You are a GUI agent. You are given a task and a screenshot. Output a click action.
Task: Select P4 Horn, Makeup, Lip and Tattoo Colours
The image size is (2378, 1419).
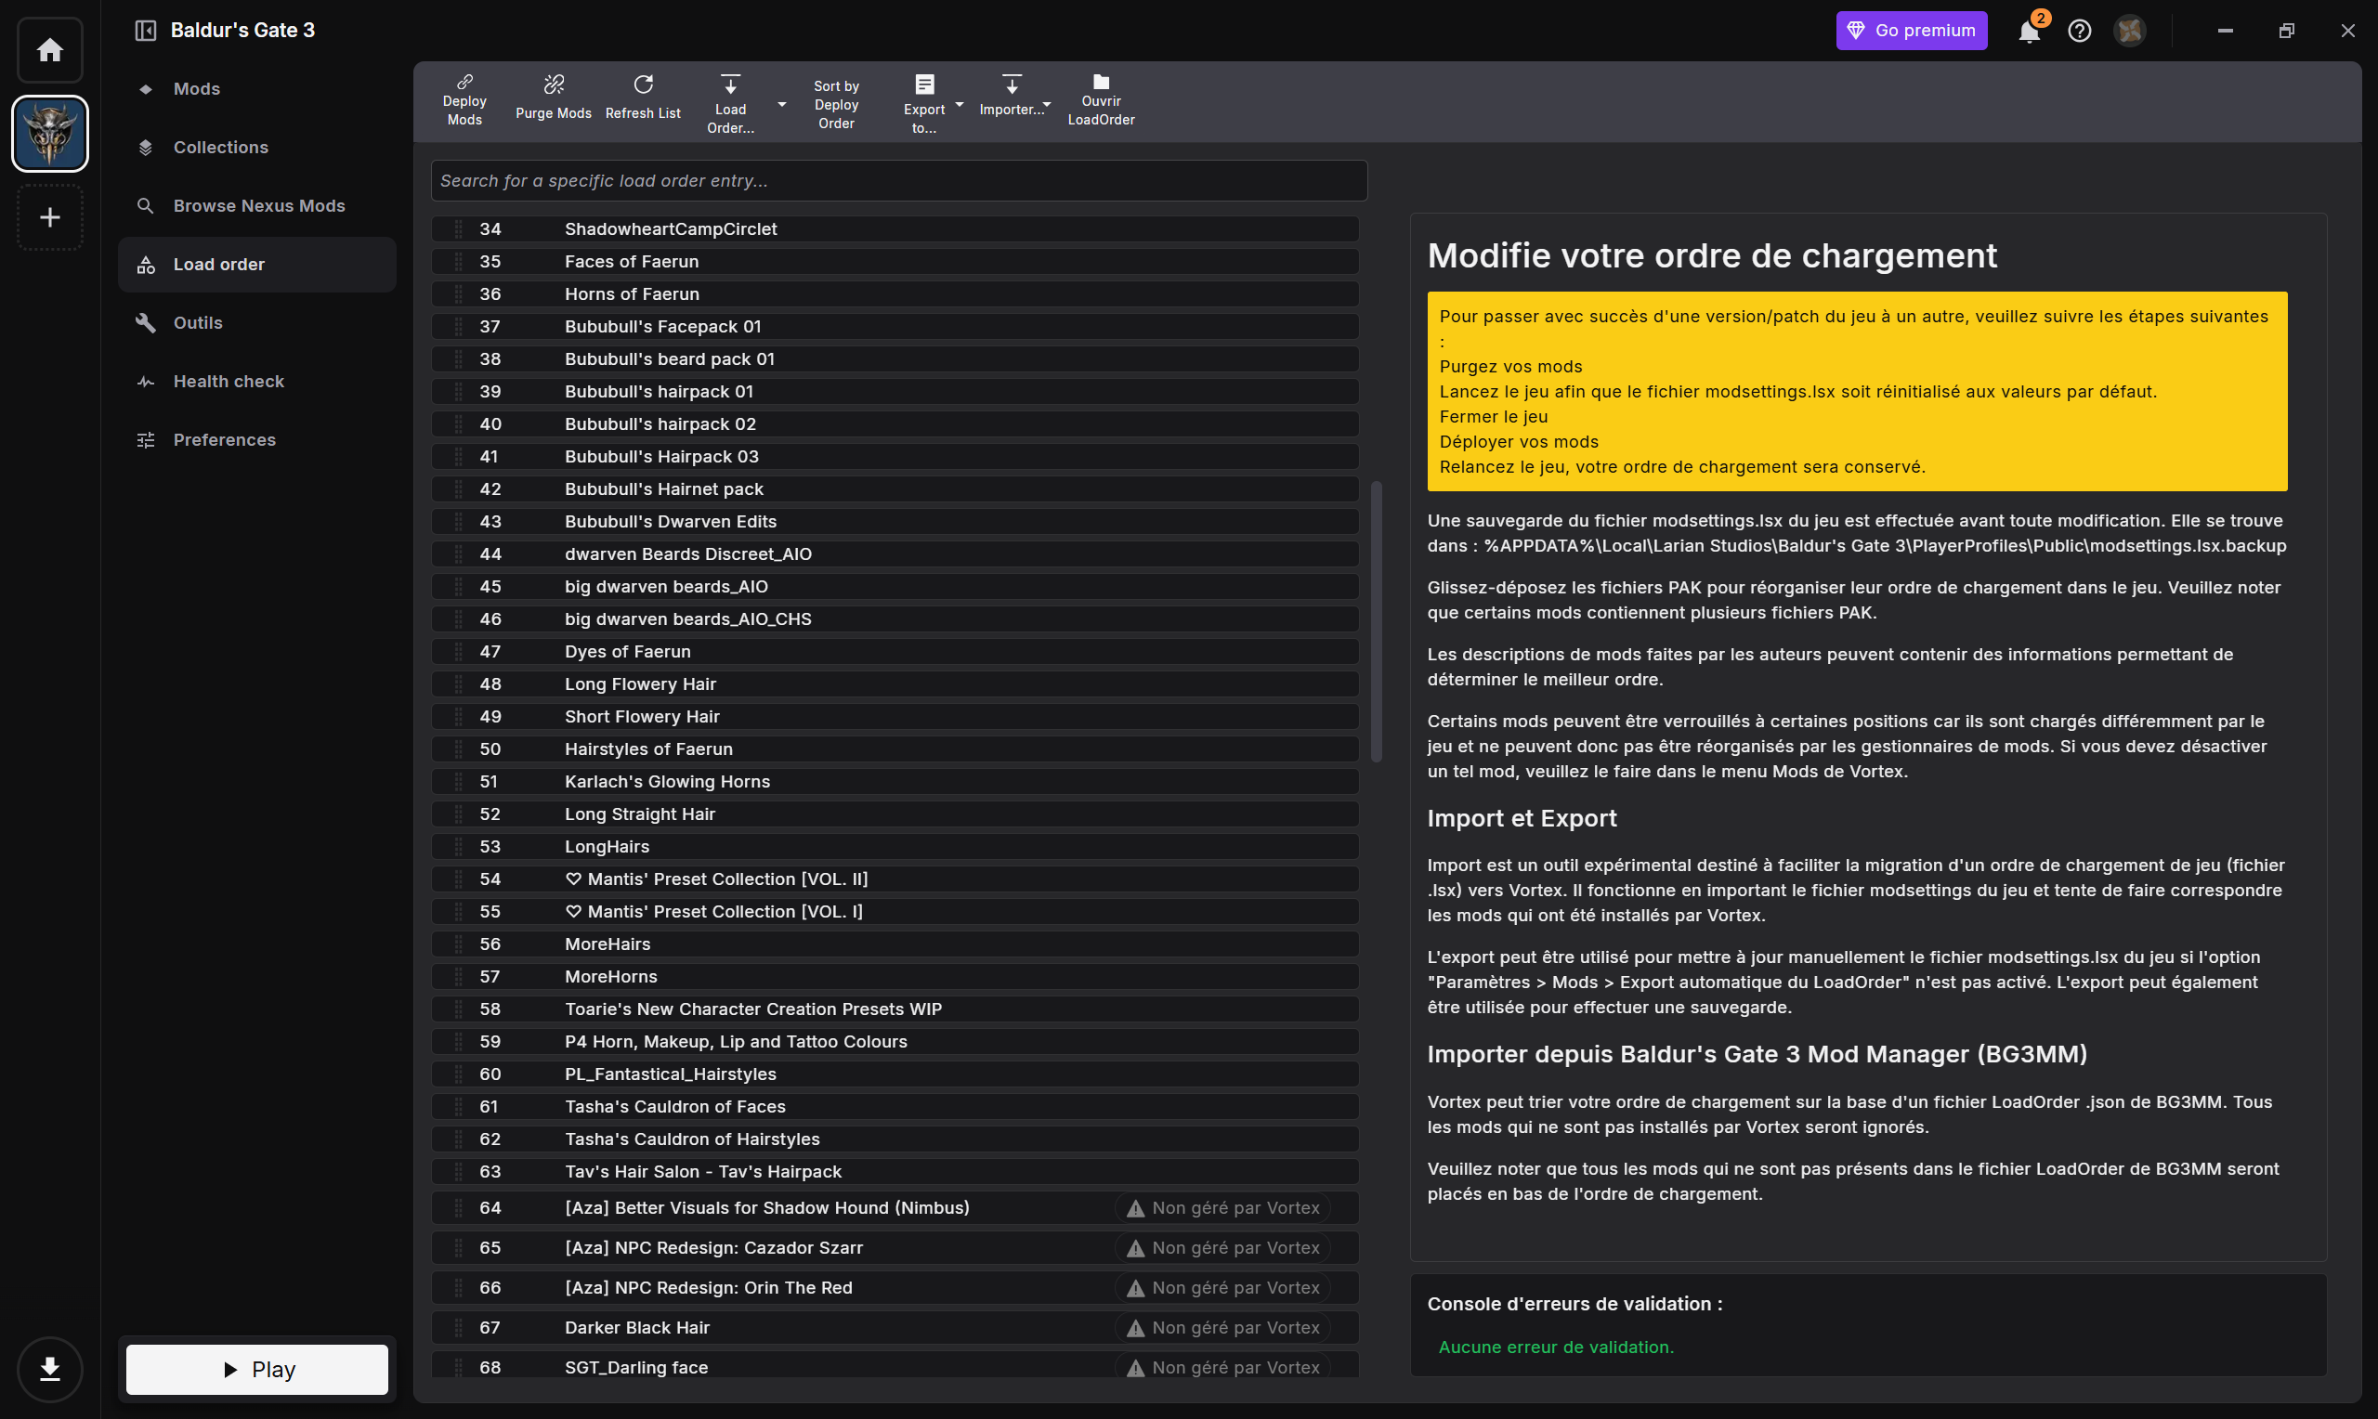coord(895,1042)
